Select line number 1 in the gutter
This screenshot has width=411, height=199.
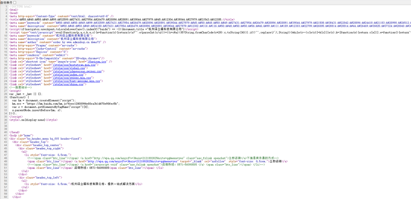tap(6, 7)
